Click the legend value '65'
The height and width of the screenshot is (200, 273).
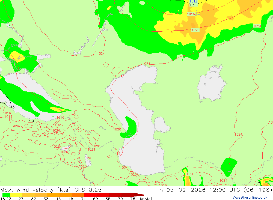[x=108, y=199]
